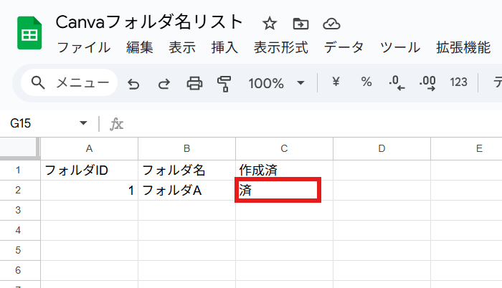
Task: Star the Canvaフォルダ名リスト document
Action: (x=269, y=24)
